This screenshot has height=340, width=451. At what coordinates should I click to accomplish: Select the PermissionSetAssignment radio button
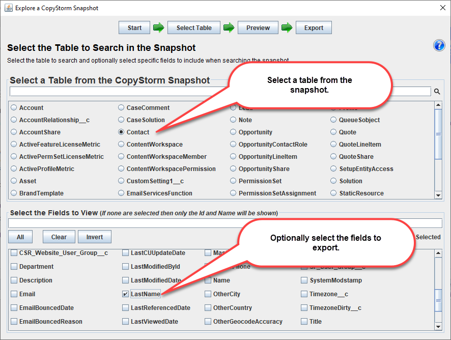[x=233, y=193]
